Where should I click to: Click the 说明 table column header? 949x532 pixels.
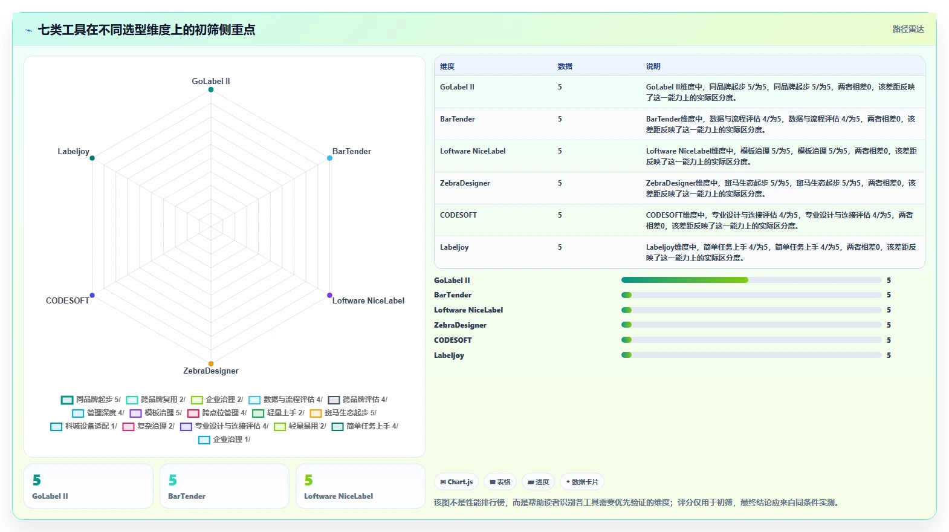point(653,66)
